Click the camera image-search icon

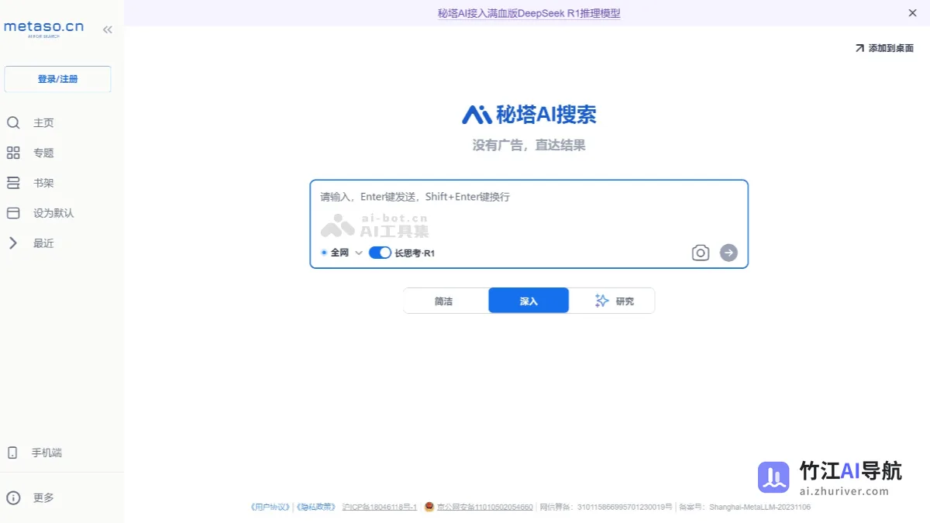pyautogui.click(x=701, y=253)
